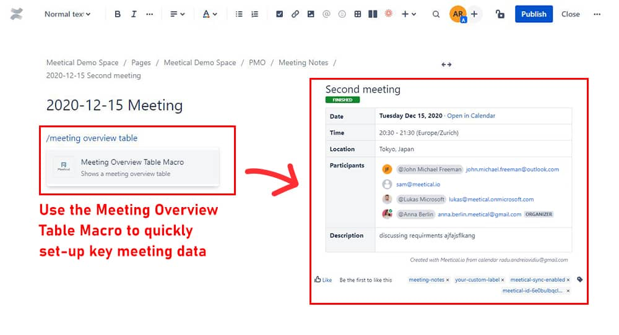Click john.michael.freeman@outlook.com email link
This screenshot has width=619, height=335.
513,169
